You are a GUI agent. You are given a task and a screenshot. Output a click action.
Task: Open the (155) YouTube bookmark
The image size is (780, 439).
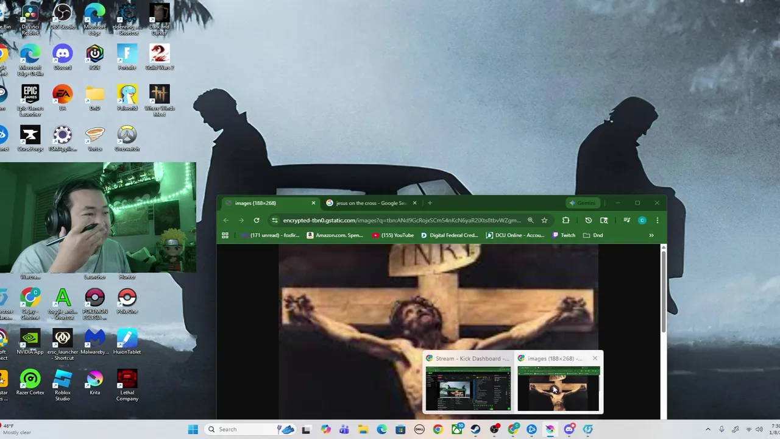click(393, 235)
